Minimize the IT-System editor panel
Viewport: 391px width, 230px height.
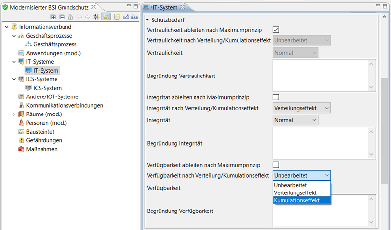click(378, 6)
